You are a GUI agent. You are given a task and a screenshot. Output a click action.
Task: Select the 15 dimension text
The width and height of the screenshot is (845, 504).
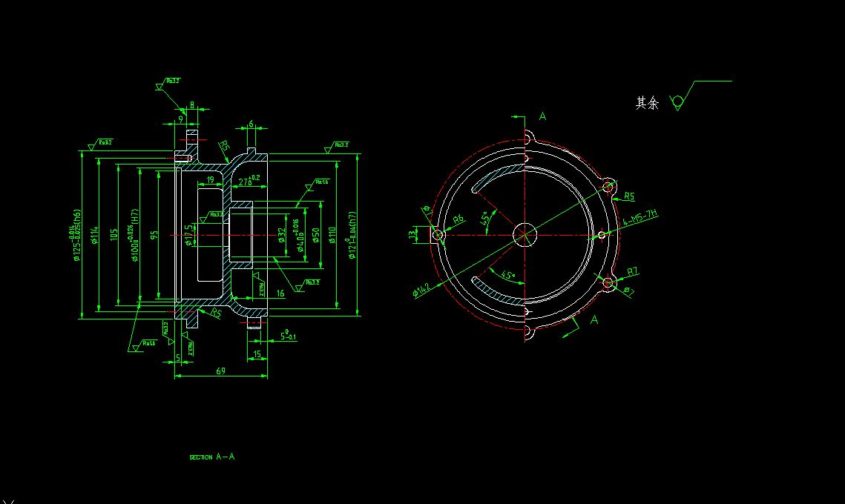[x=257, y=354]
